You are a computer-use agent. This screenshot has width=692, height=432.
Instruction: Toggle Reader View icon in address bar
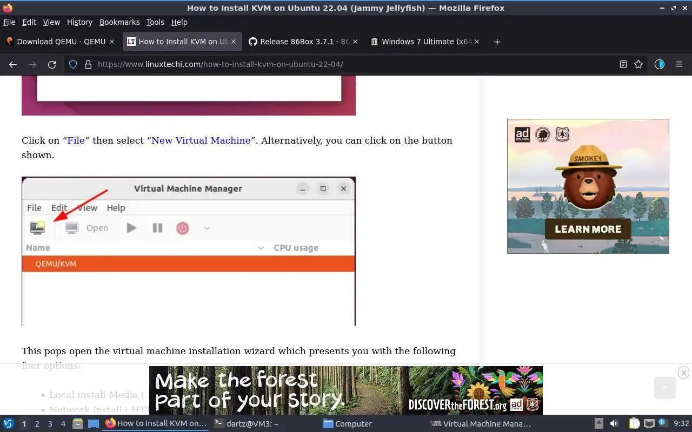pyautogui.click(x=623, y=64)
